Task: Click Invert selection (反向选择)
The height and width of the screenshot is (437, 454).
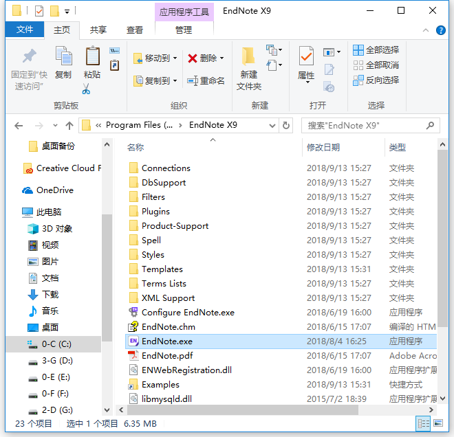Action: click(376, 80)
